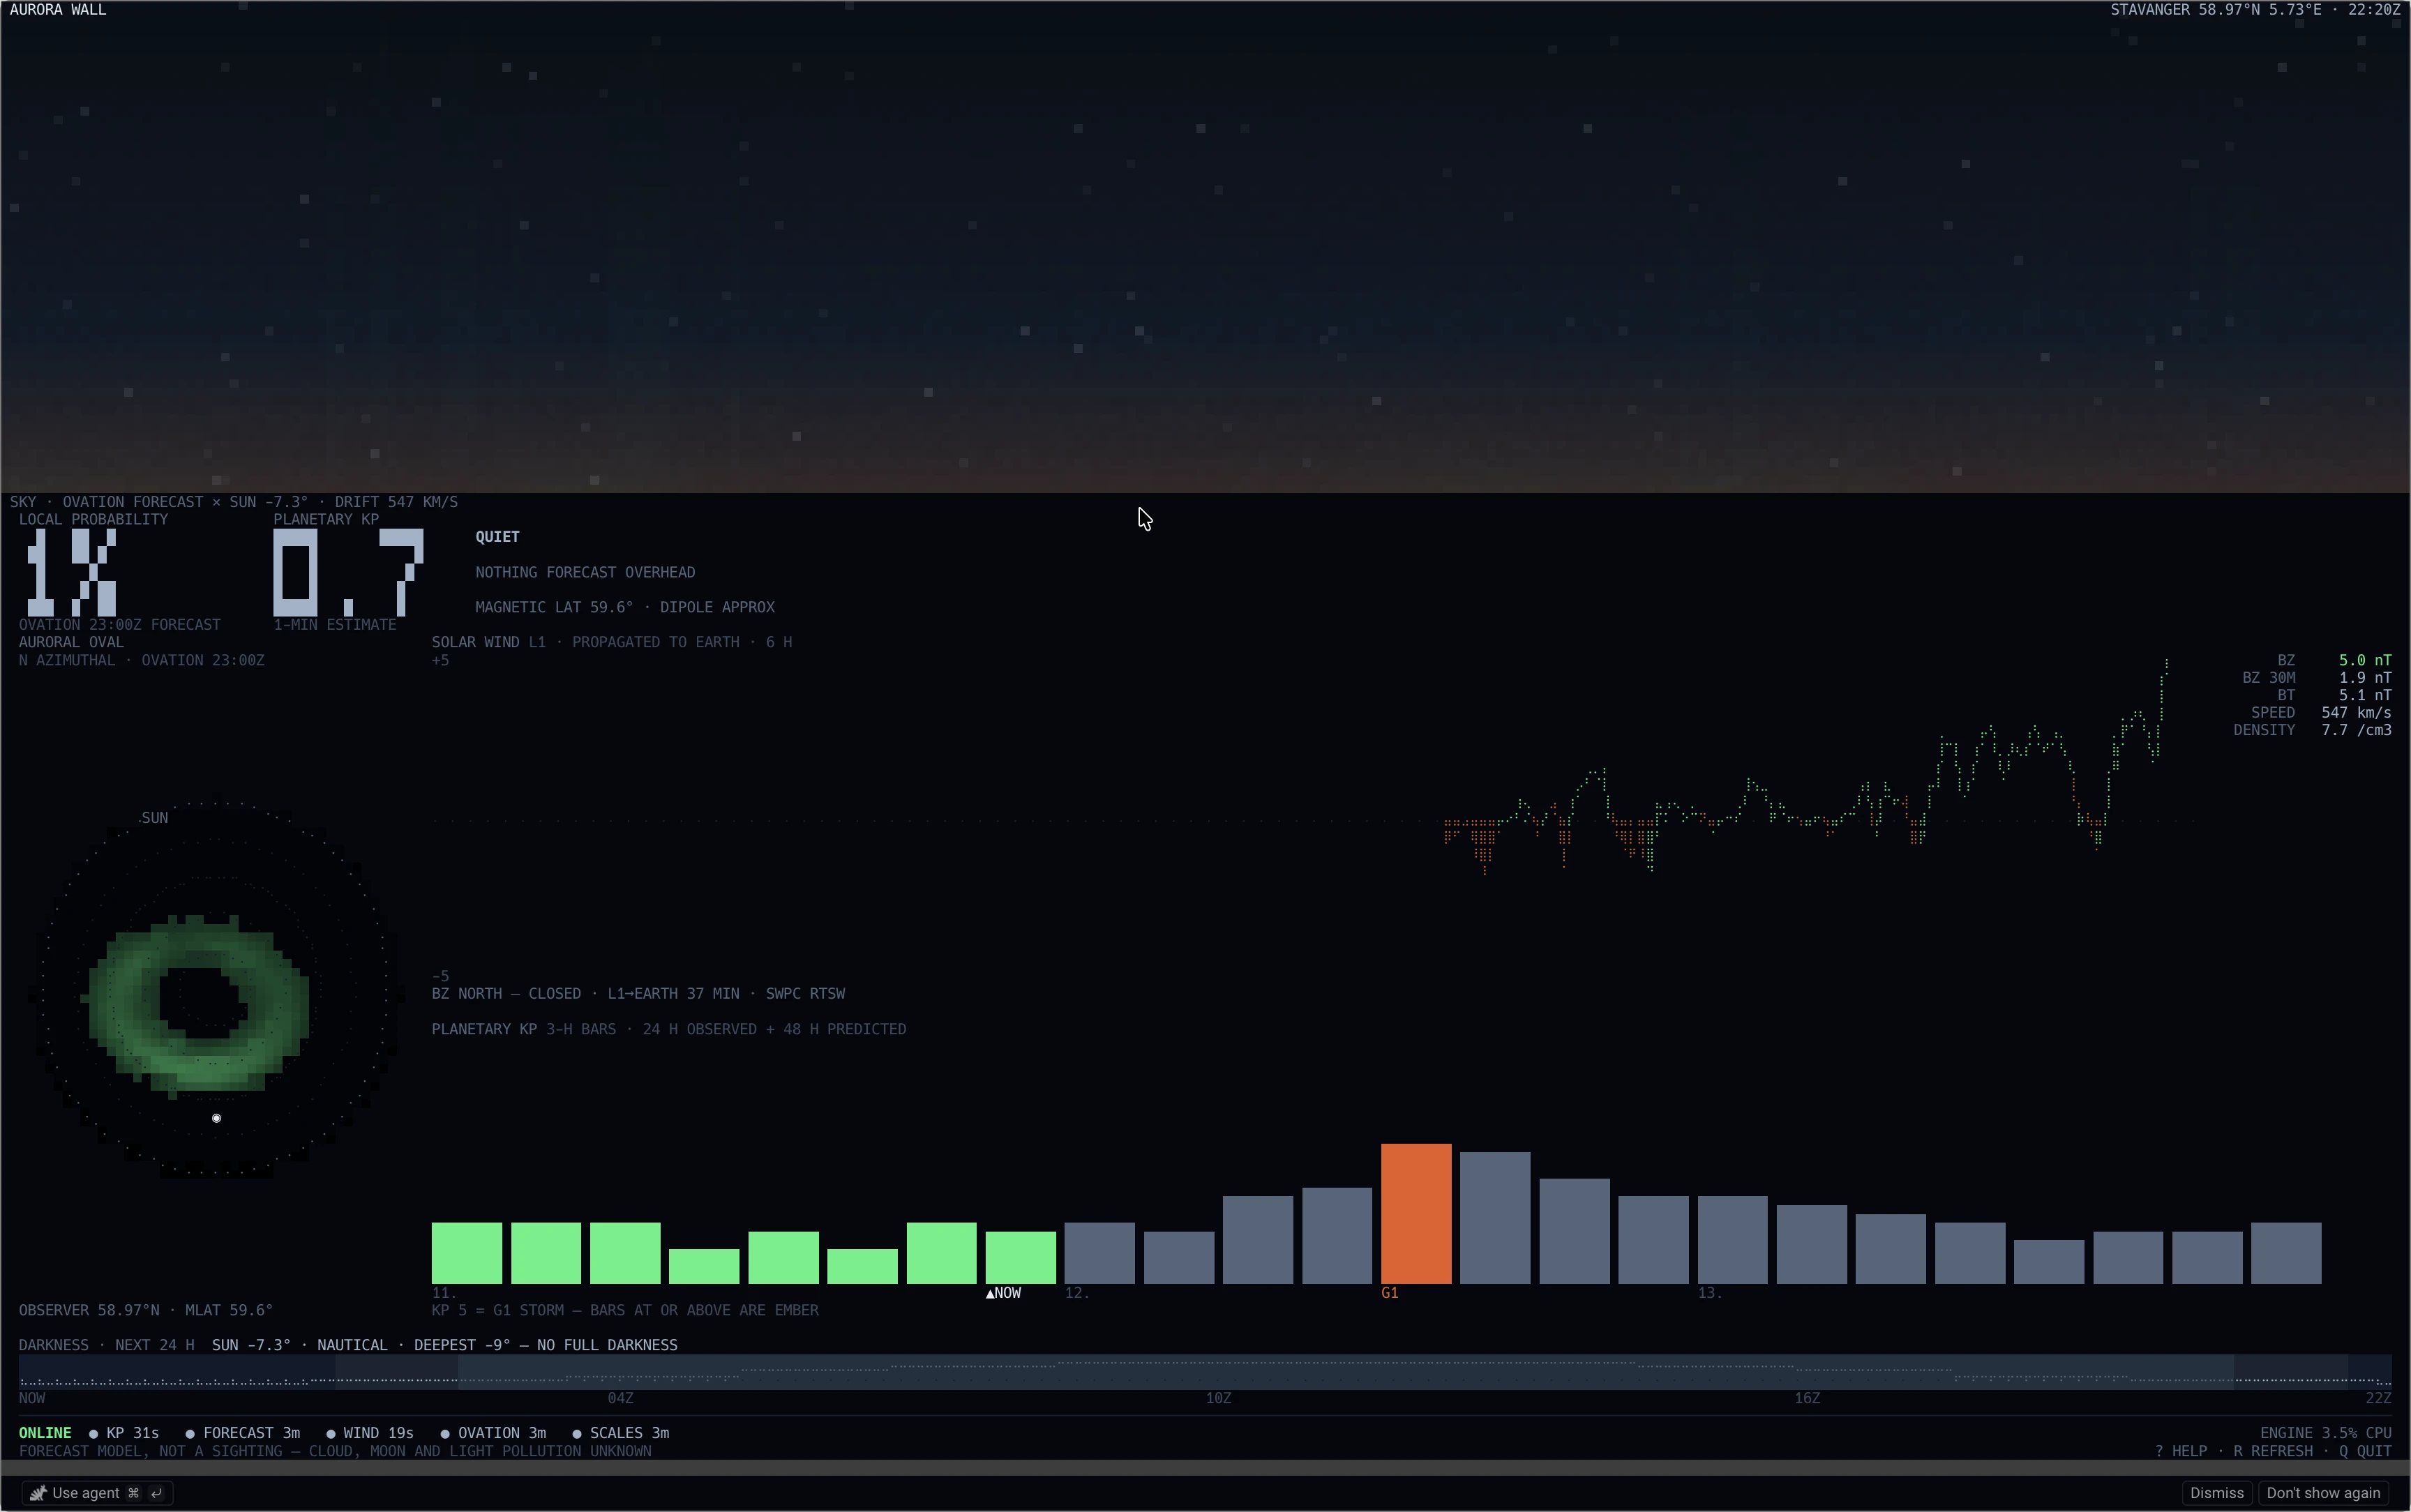
Task: Click the FORECAST 3m feed status
Action: click(x=243, y=1433)
